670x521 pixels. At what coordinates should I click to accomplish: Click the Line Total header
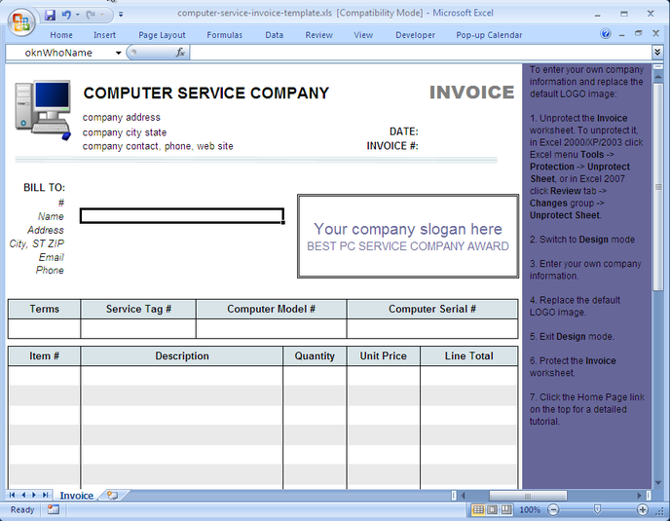click(468, 356)
